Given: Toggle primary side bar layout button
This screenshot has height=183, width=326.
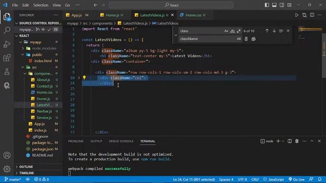Looking at the screenshot, I should click(267, 5).
